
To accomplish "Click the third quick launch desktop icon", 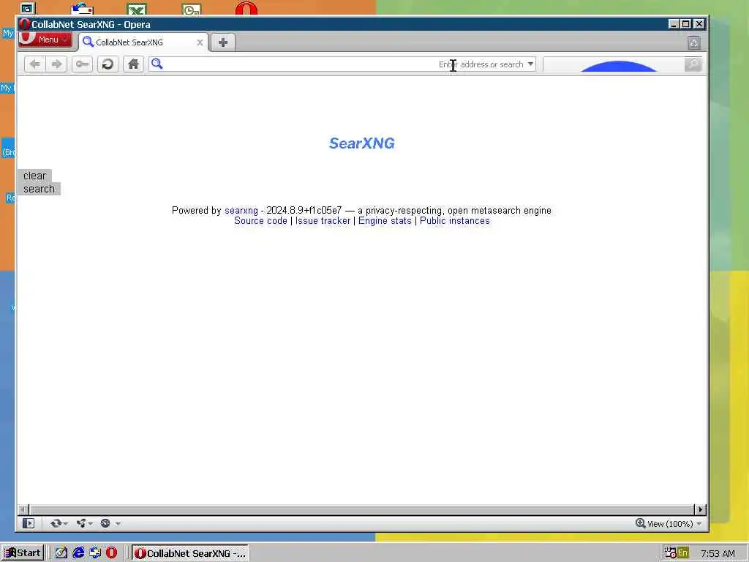I will pos(95,553).
